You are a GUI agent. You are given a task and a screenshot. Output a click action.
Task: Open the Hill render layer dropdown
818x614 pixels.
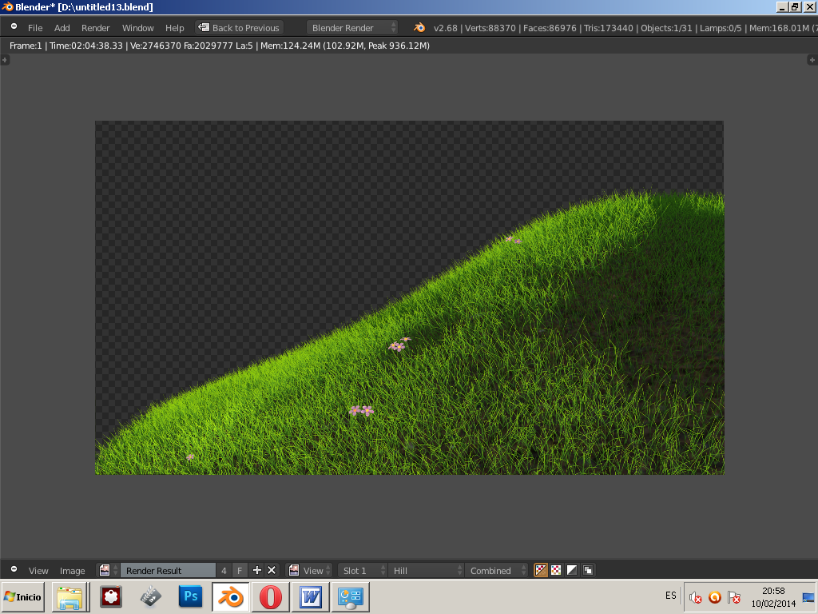tap(426, 570)
